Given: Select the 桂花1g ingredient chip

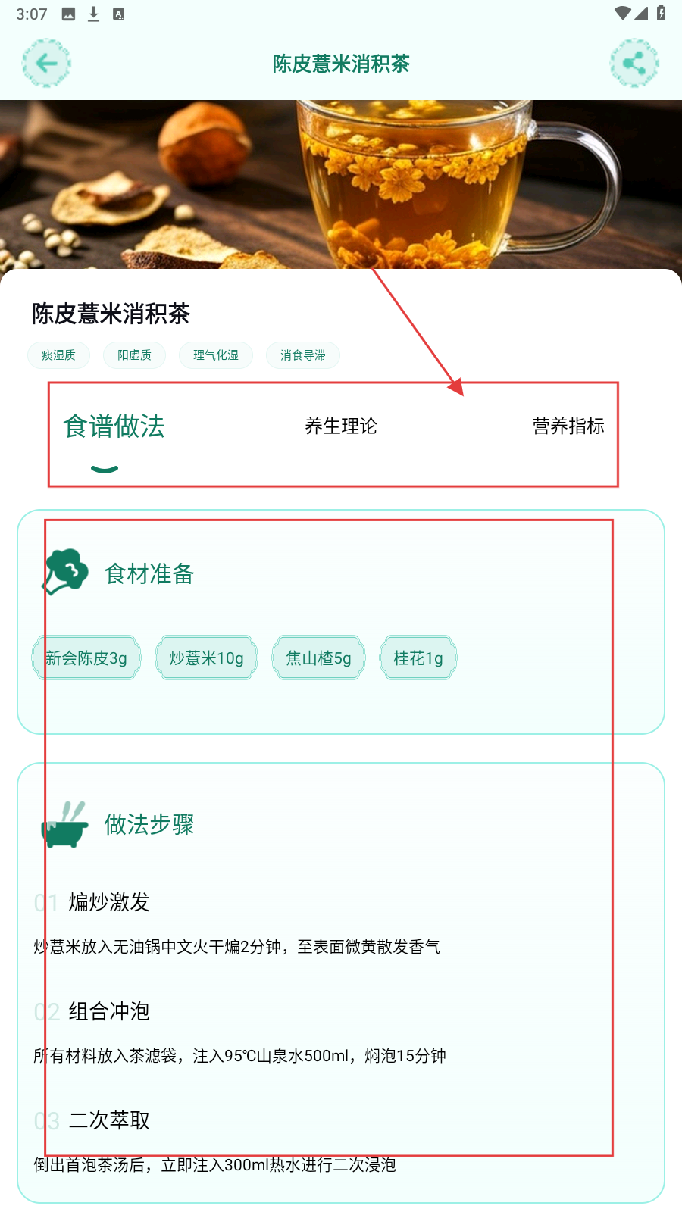Looking at the screenshot, I should (418, 658).
